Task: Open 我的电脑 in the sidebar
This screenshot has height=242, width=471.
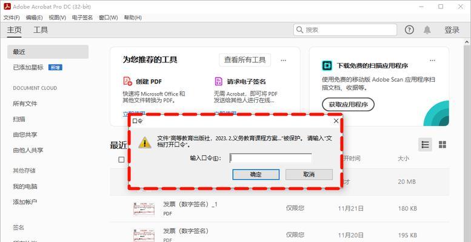Action: 25,186
